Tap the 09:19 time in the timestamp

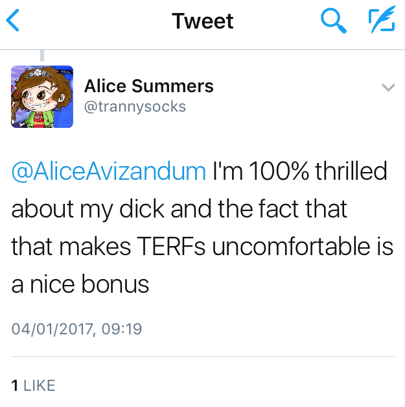coord(122,328)
